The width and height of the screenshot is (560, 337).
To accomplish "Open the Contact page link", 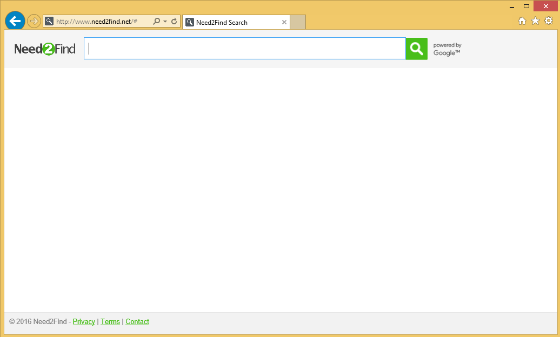I will [137, 321].
